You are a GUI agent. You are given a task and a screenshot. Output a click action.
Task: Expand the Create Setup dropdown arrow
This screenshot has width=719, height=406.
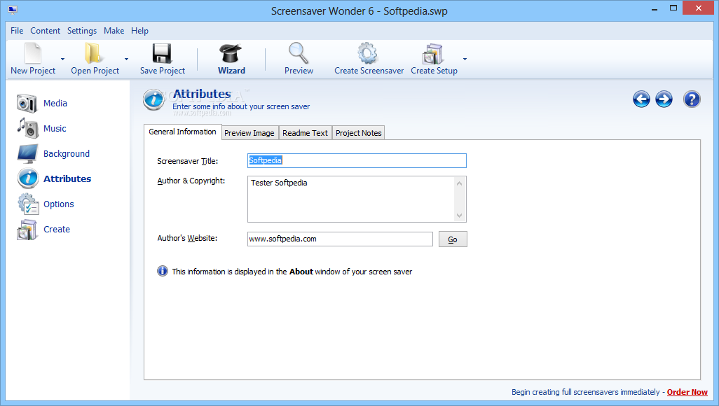pyautogui.click(x=465, y=59)
